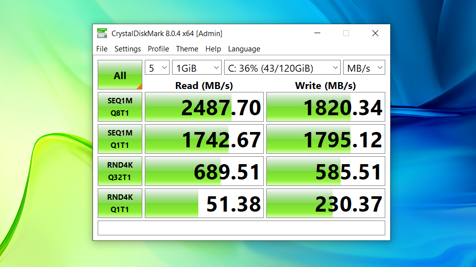The height and width of the screenshot is (267, 476).
Task: Click the 230.37 random write result
Action: tap(326, 203)
